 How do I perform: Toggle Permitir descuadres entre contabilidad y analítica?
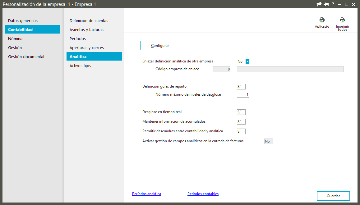[241, 131]
